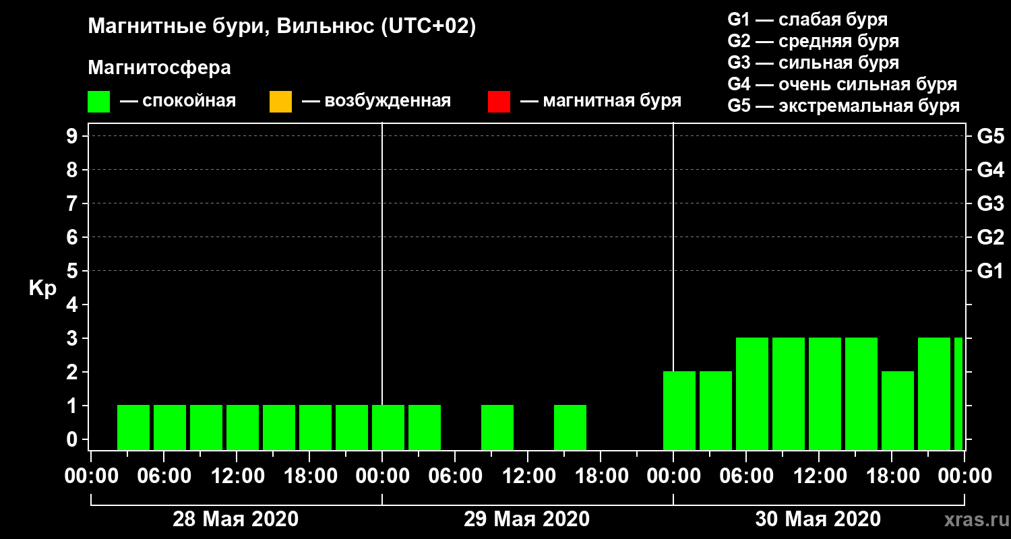
Task: Click the 06:00 tick label under 29 May
Action: pos(454,476)
